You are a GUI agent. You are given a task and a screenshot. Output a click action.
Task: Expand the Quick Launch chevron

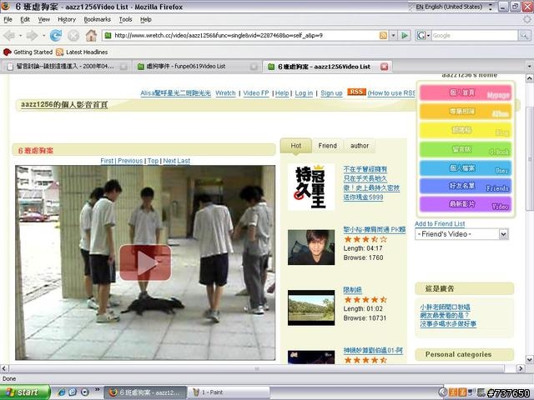click(x=97, y=390)
